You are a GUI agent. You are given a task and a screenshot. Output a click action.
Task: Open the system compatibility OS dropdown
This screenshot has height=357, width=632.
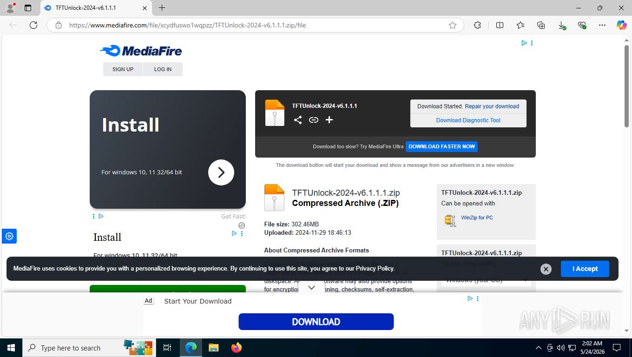486,280
